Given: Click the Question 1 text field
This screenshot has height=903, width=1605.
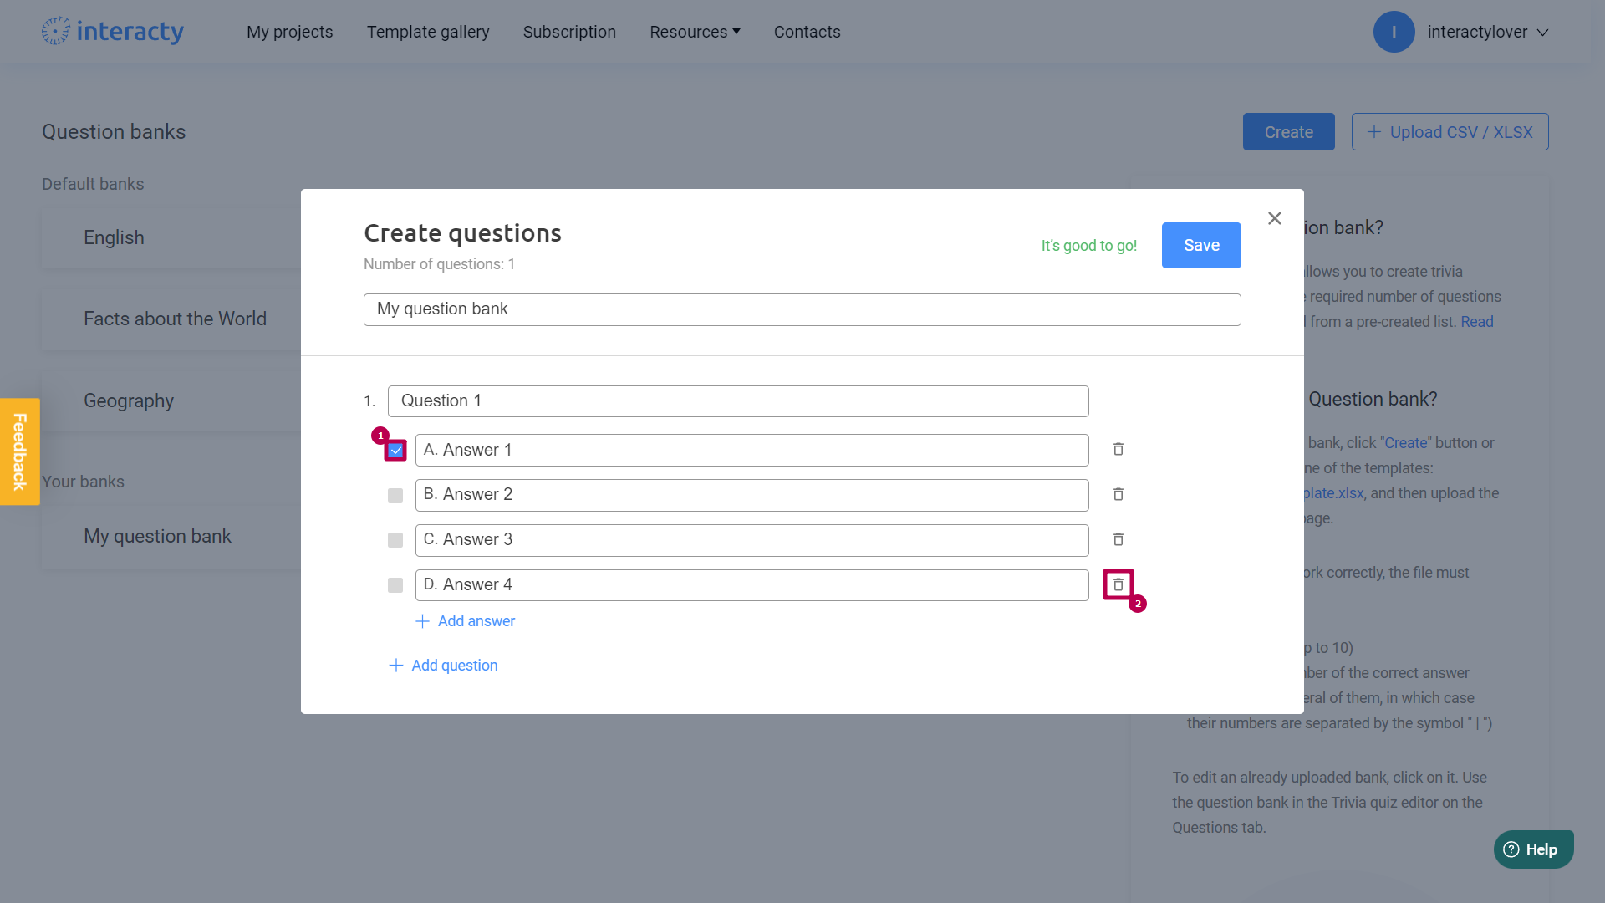Looking at the screenshot, I should point(738,401).
